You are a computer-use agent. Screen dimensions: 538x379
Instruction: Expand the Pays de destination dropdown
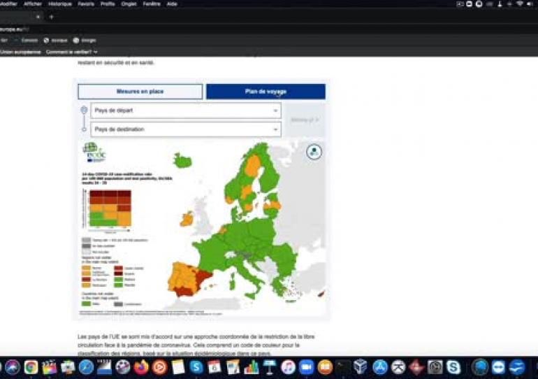tap(186, 129)
